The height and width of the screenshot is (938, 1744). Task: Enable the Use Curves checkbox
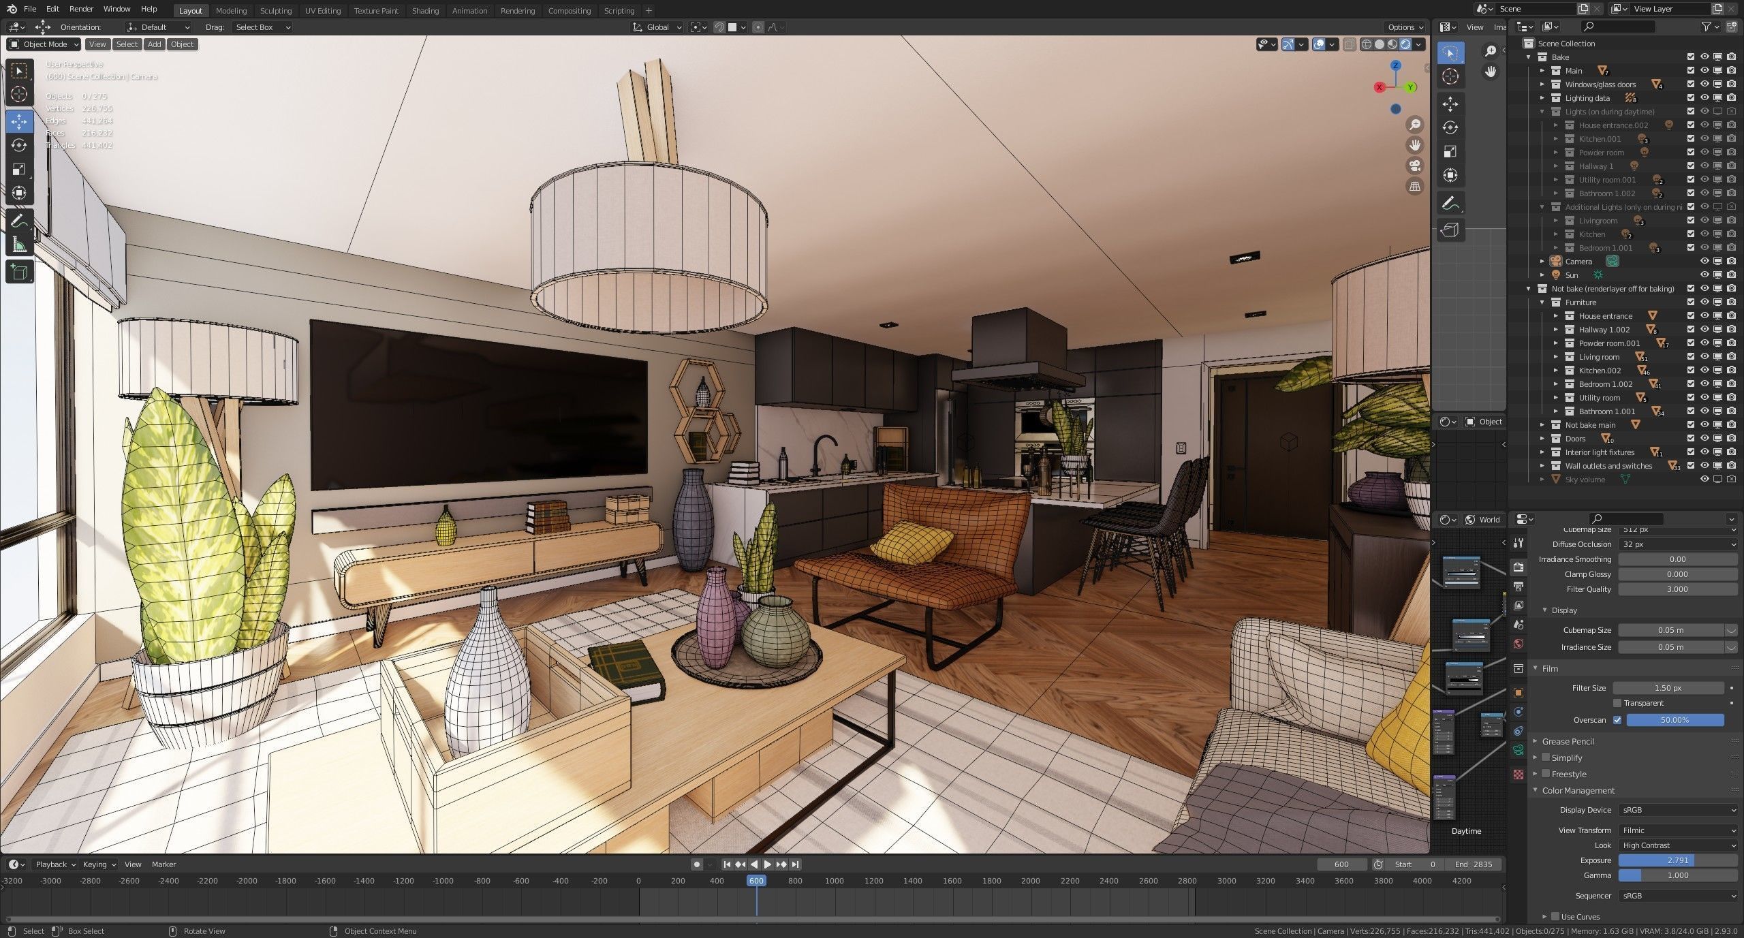[x=1555, y=917]
